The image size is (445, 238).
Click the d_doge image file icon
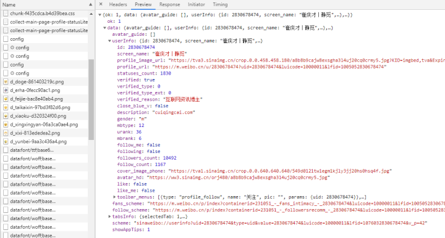(x=6, y=81)
